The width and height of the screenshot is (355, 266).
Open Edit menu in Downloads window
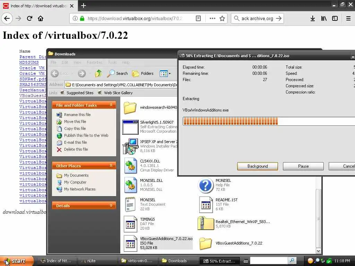(x=65, y=62)
